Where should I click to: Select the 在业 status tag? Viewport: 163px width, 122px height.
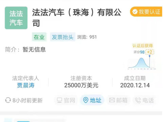pyautogui.click(x=39, y=37)
